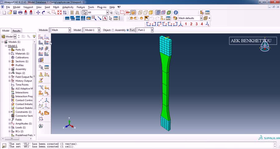Activate the Rotate view tool
Image resolution: width=280 pixels, height=149 pixels.
43,12
